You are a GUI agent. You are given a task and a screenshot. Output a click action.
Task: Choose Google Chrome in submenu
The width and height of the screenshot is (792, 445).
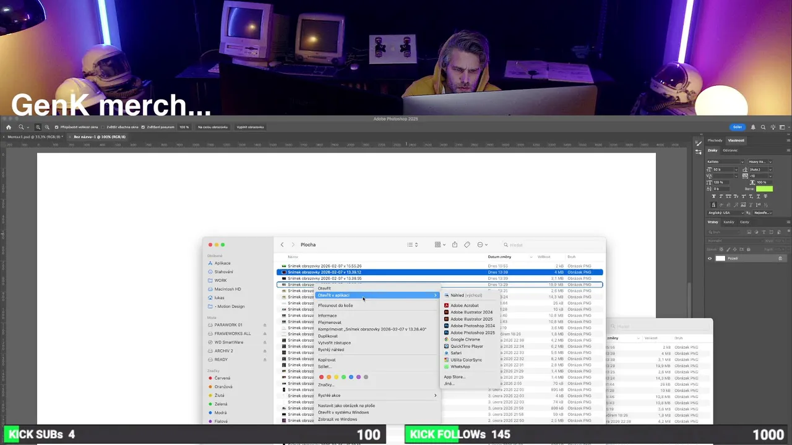(465, 339)
